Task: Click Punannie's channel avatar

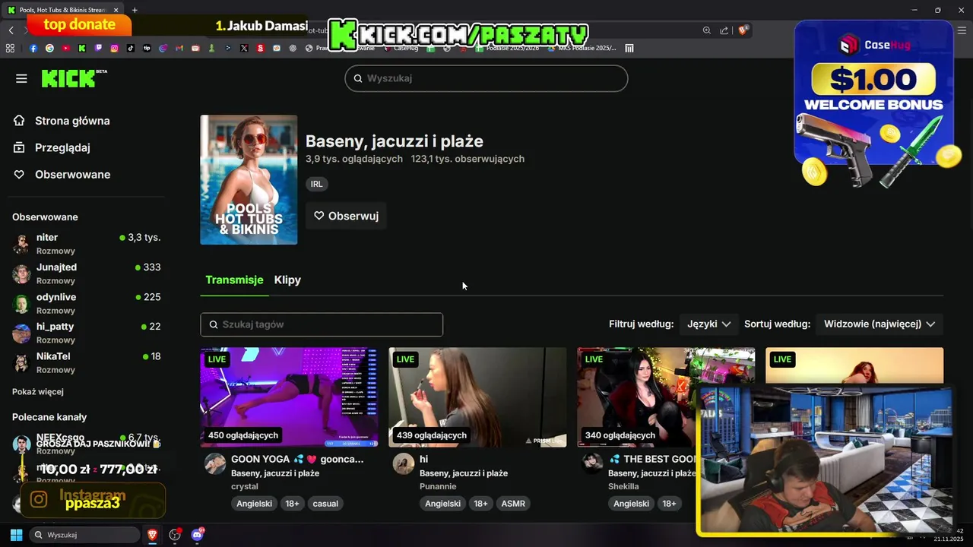Action: coord(404,463)
